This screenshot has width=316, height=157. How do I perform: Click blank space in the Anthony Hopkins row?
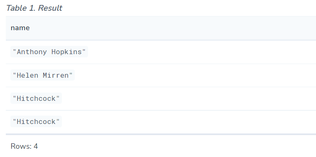pyautogui.click(x=201, y=52)
